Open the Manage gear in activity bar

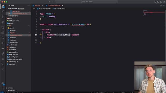3,89
